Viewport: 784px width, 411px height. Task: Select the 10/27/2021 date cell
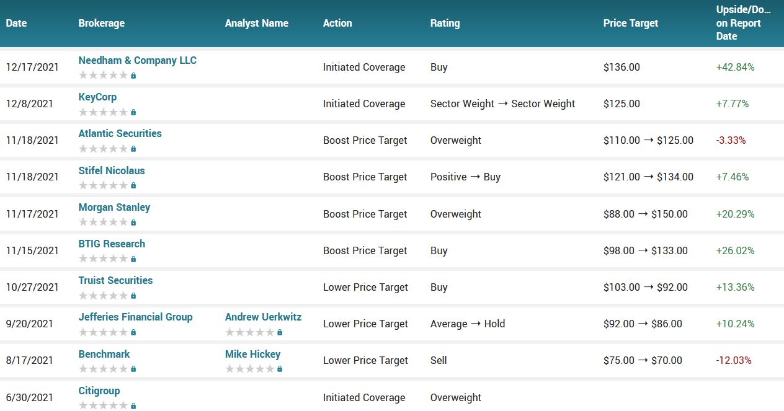coord(32,287)
